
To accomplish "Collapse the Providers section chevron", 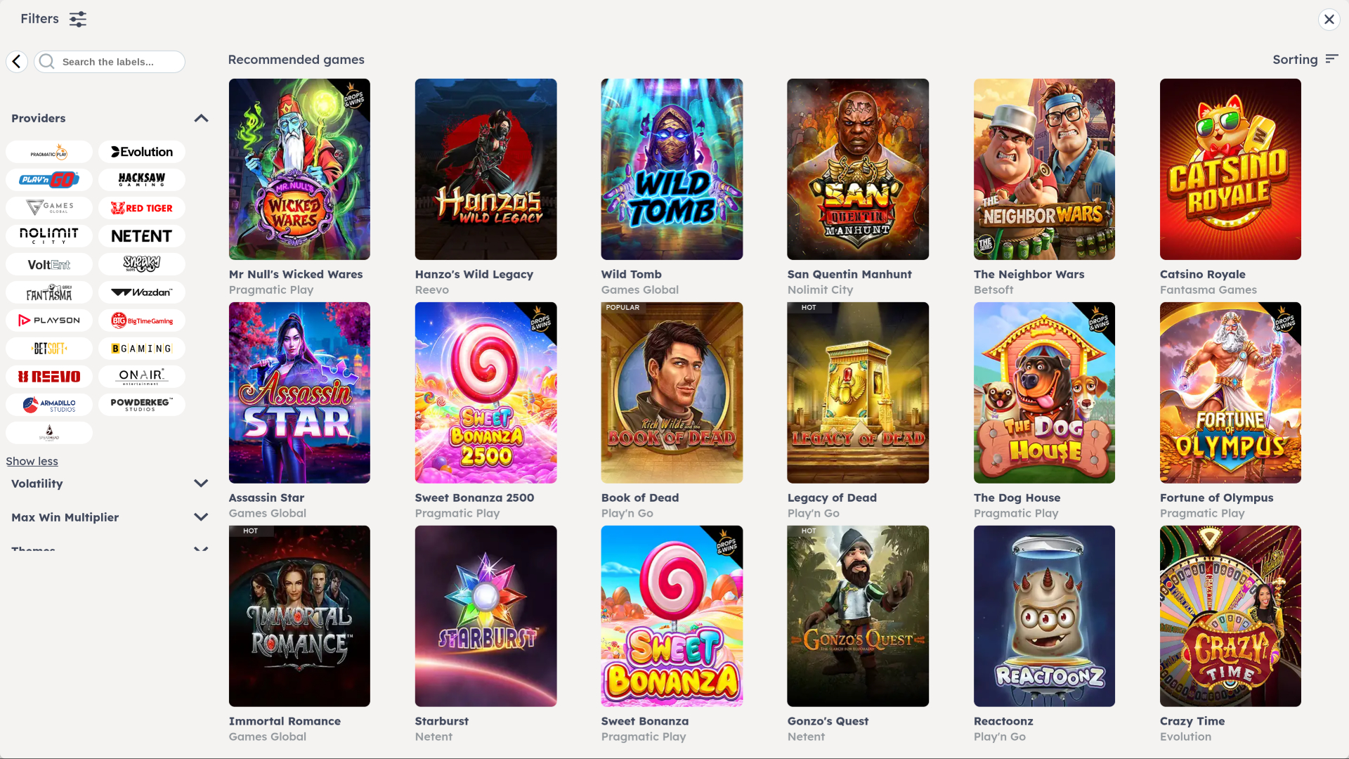I will pyautogui.click(x=201, y=118).
